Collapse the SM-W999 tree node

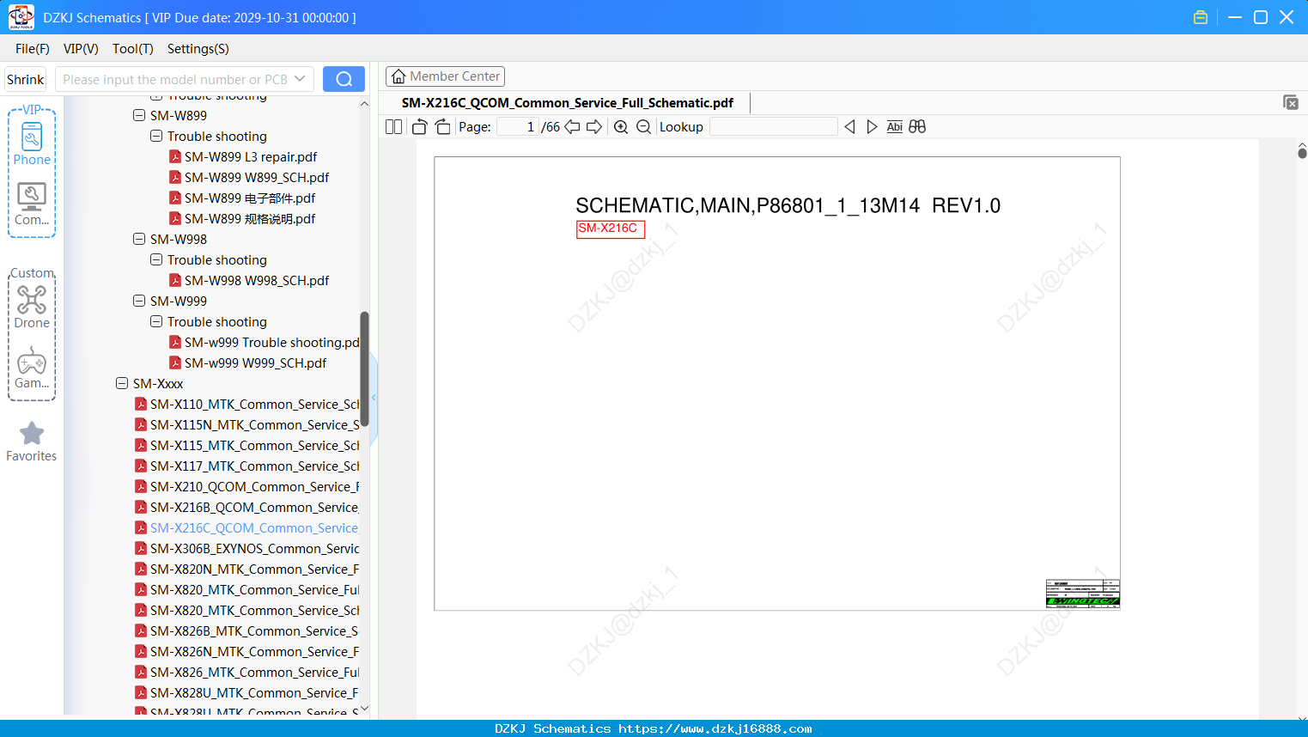[139, 301]
